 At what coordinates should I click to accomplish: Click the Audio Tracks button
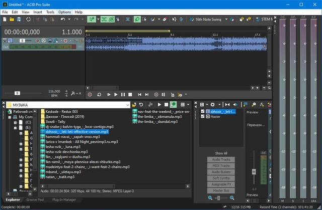[x=221, y=159]
